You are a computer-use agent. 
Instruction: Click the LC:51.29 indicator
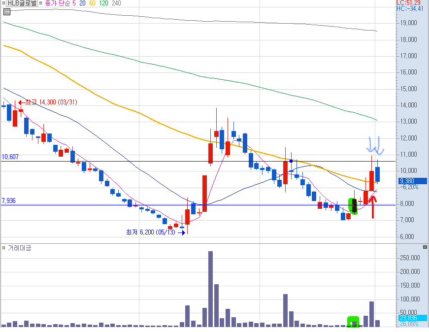tap(408, 3)
